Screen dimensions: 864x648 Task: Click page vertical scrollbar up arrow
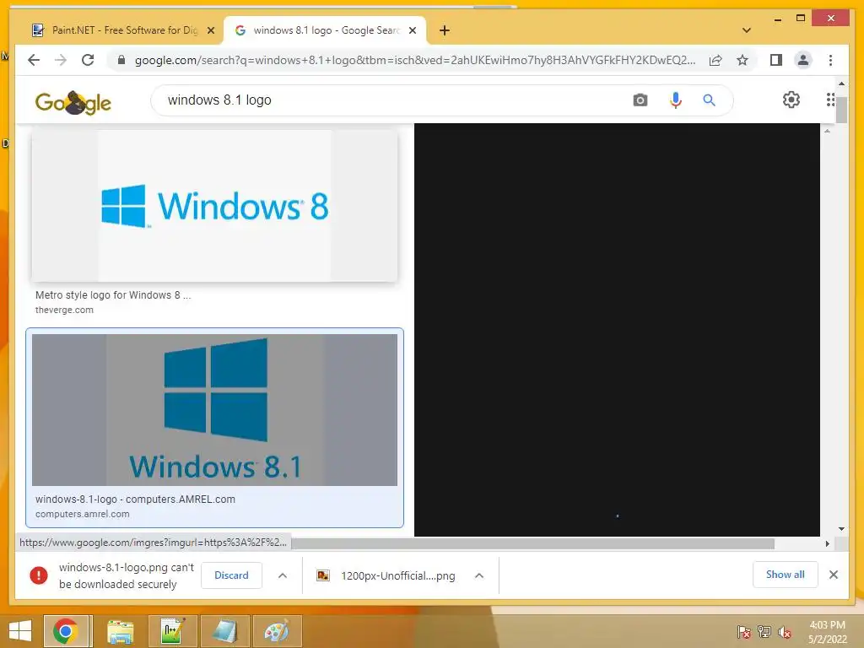click(x=841, y=84)
